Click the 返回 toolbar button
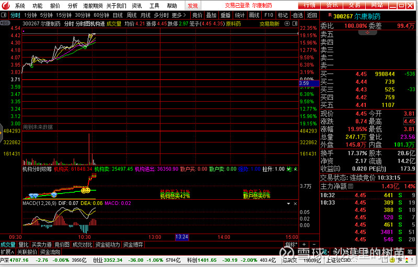This screenshot has width=418, height=267. tap(312, 15)
